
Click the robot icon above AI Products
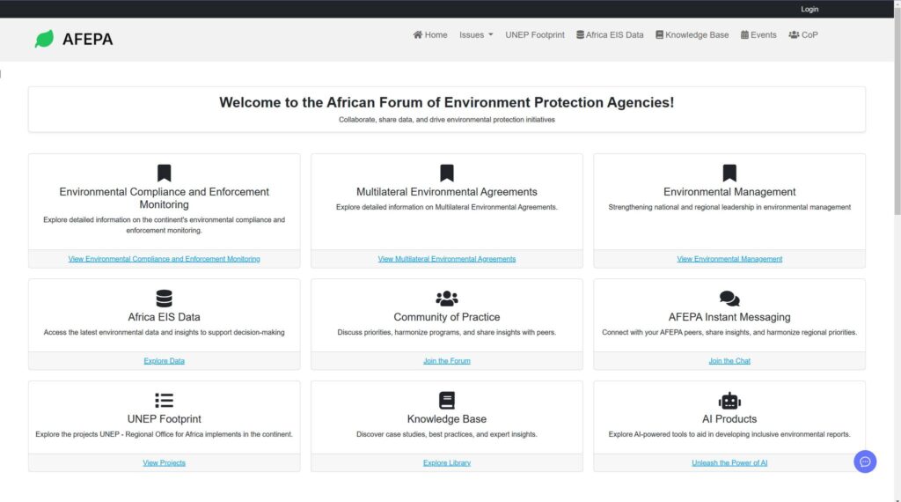[x=729, y=400]
